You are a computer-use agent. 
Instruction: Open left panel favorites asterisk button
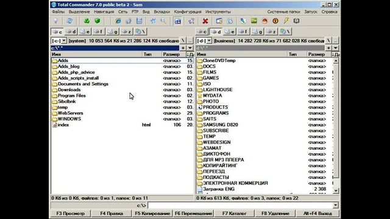(x=183, y=48)
